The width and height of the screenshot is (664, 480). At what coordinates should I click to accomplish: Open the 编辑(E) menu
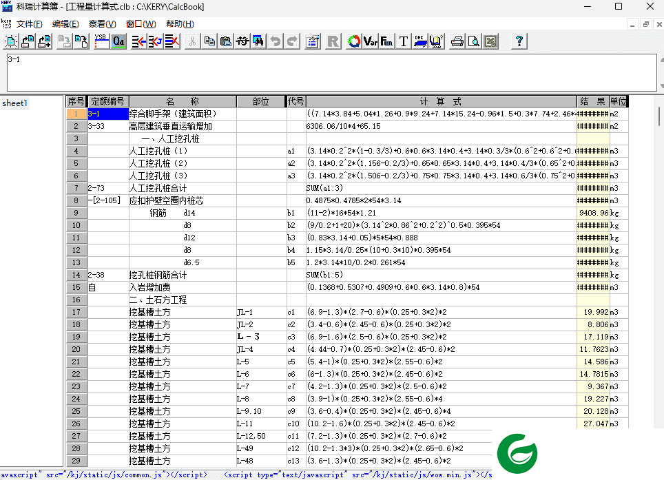[65, 24]
